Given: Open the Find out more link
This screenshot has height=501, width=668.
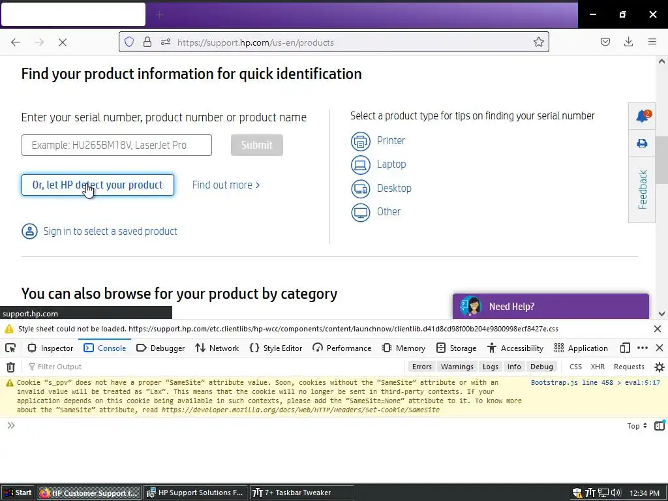Looking at the screenshot, I should [226, 185].
